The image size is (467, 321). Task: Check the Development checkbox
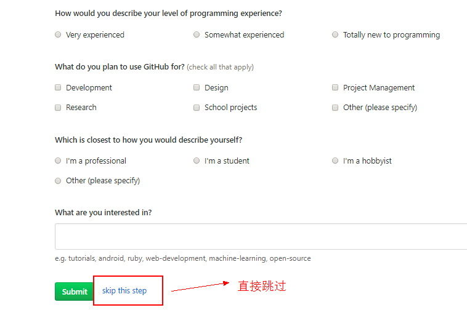coord(58,88)
